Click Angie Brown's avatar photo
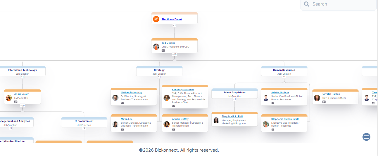The image size is (378, 156). coord(9,98)
